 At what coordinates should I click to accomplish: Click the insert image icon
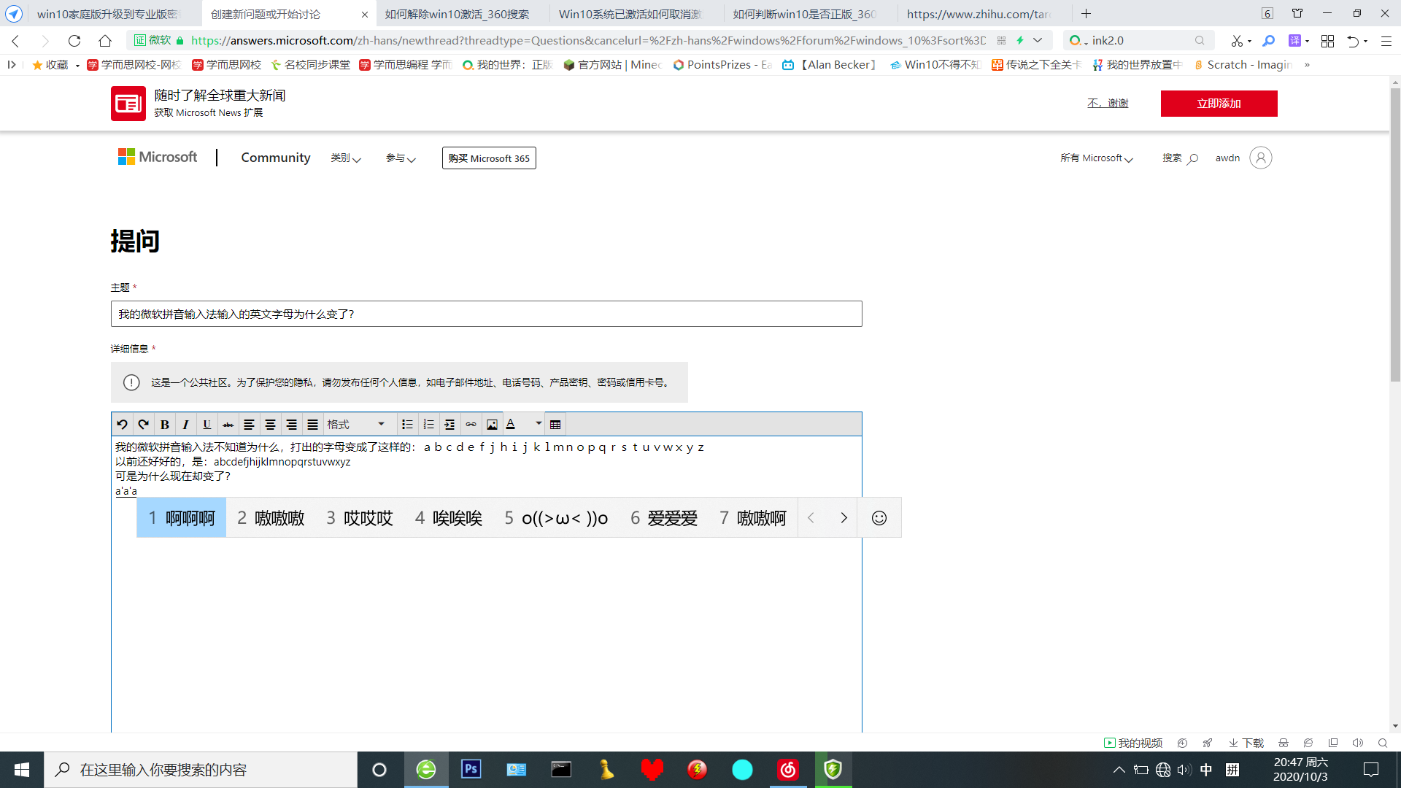[492, 425]
